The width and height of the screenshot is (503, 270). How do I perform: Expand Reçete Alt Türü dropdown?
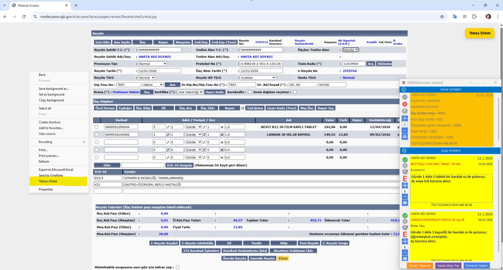point(258,78)
